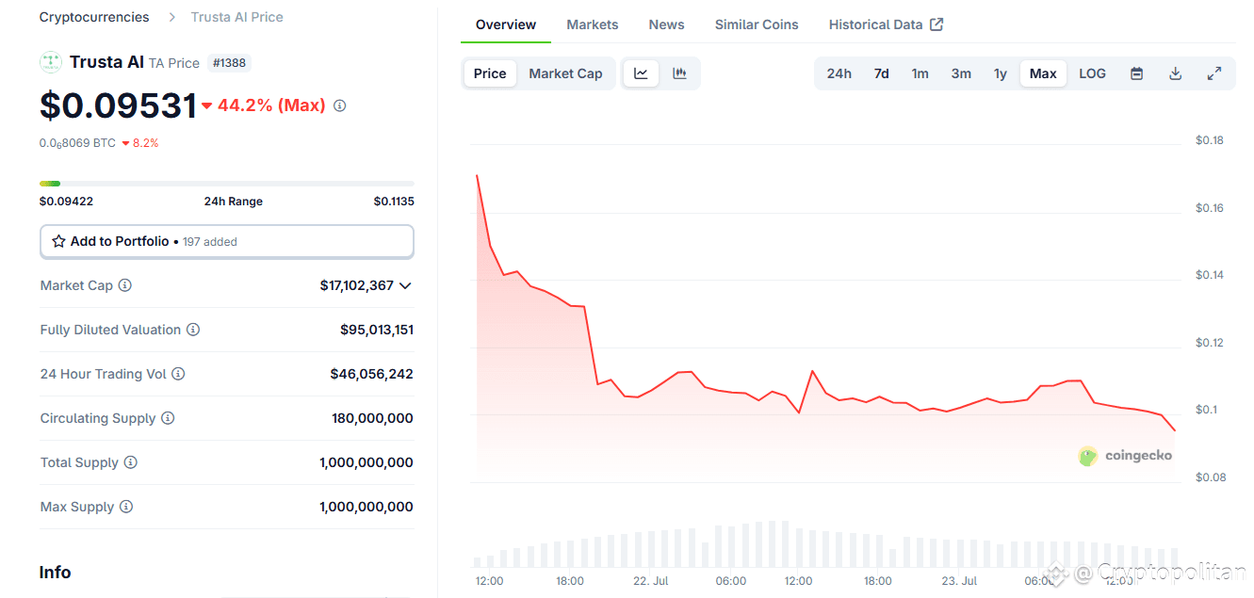Open the Circulating Supply info icon
This screenshot has height=598, width=1254.
tap(168, 418)
